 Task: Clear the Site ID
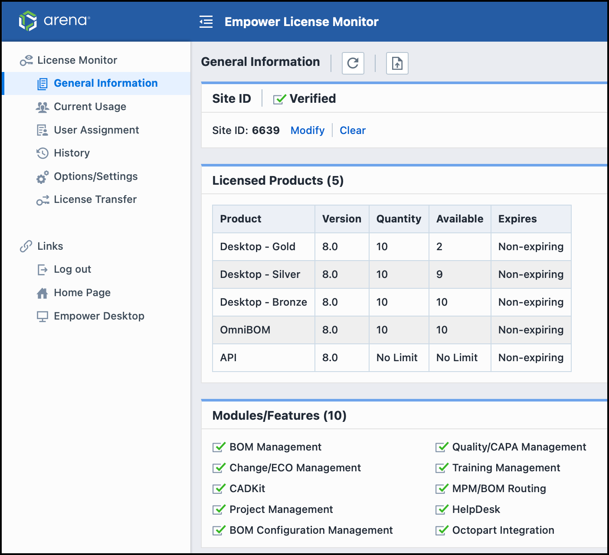click(x=353, y=131)
